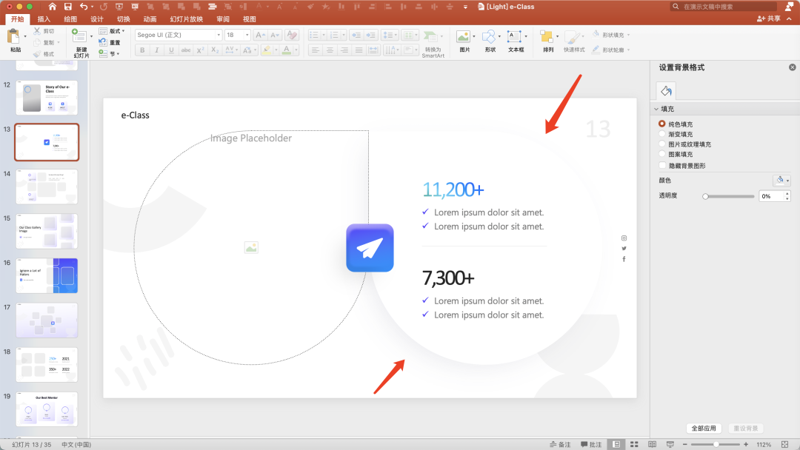Close the 设置背景格式 pane
The image size is (800, 450).
pos(792,67)
